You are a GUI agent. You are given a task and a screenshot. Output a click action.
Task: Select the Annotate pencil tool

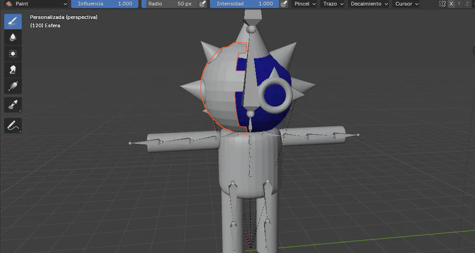click(x=13, y=125)
